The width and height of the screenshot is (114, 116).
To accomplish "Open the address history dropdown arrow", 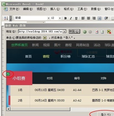I will 64,32.
